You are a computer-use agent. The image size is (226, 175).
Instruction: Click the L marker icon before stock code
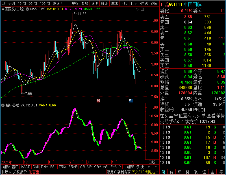click(x=162, y=5)
